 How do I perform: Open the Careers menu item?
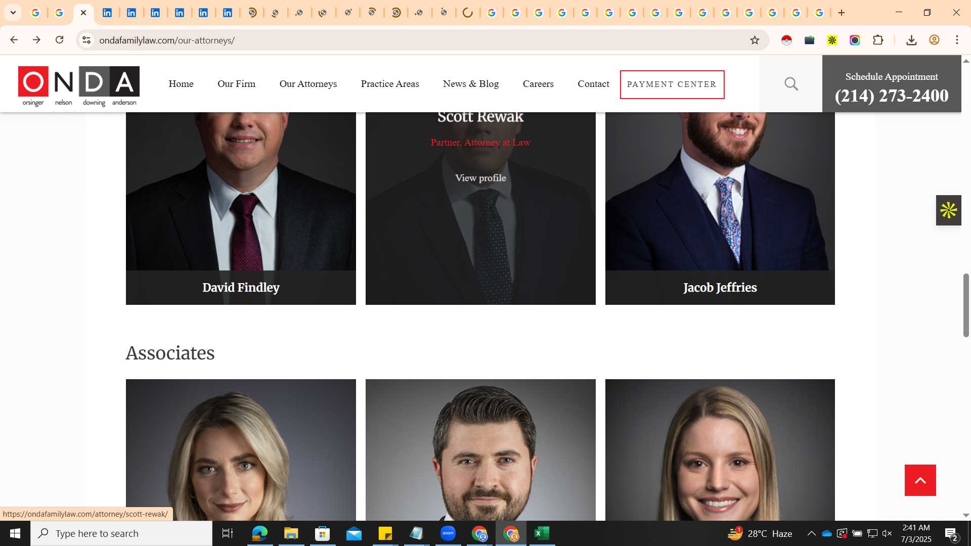[x=538, y=84]
